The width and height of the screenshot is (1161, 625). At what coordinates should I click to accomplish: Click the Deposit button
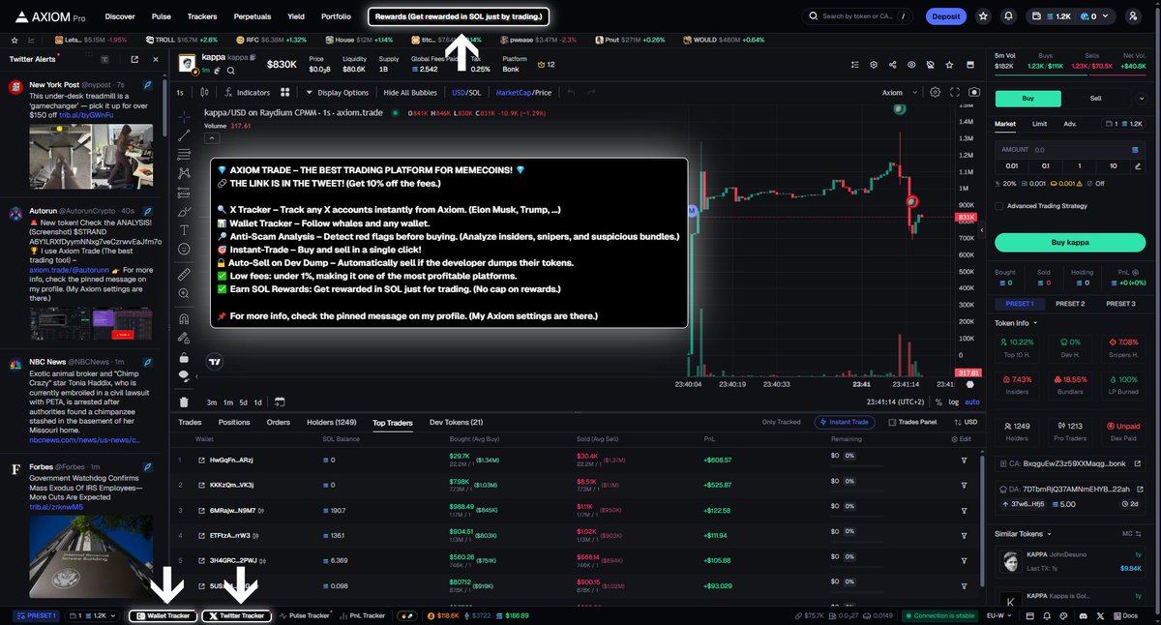(946, 16)
